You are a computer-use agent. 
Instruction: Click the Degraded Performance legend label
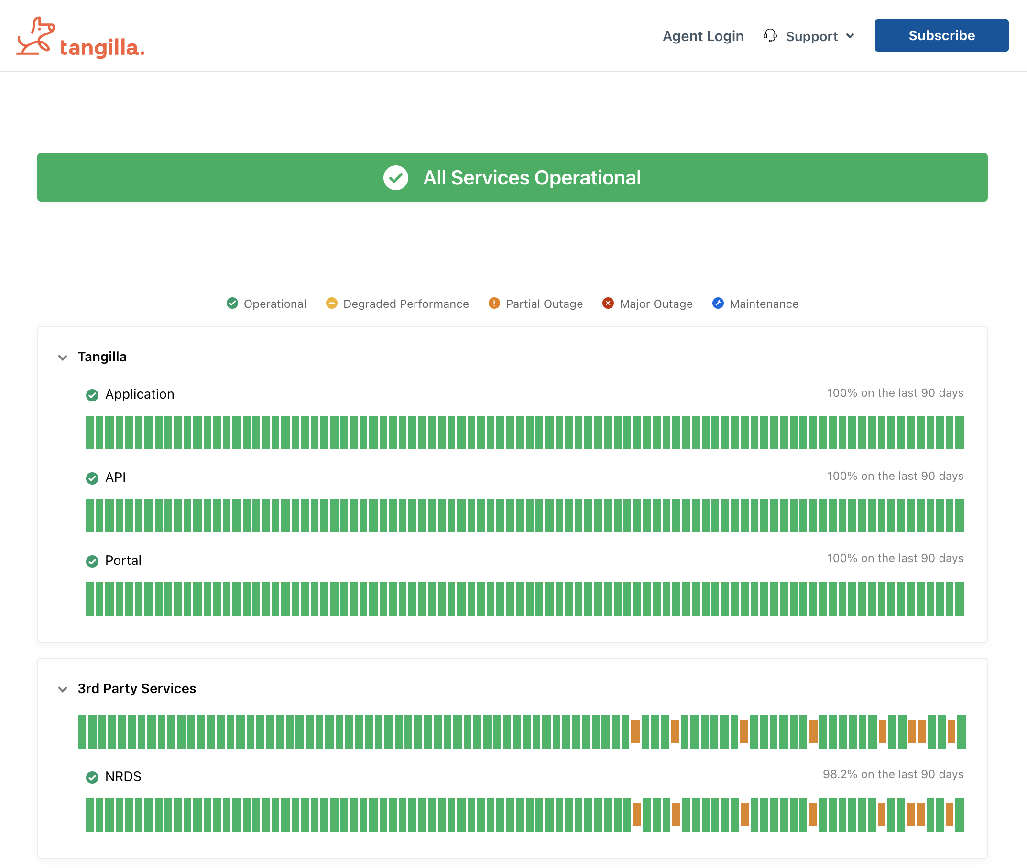[x=406, y=304]
